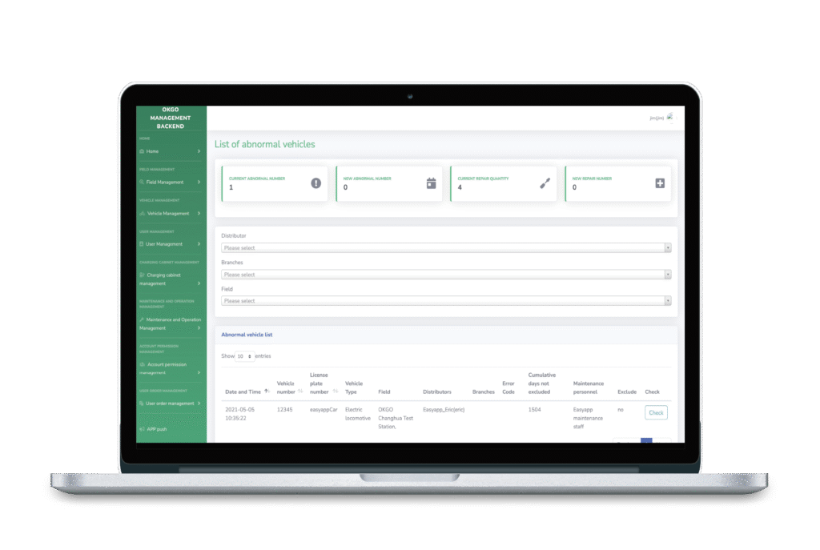This screenshot has height=550, width=820.
Task: Click the Field Management search icon in sidebar
Action: coord(142,182)
